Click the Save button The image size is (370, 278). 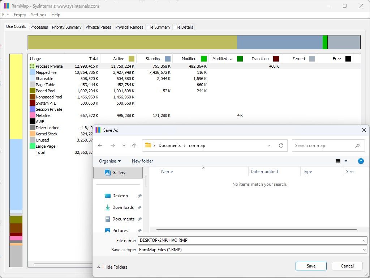pos(311,266)
